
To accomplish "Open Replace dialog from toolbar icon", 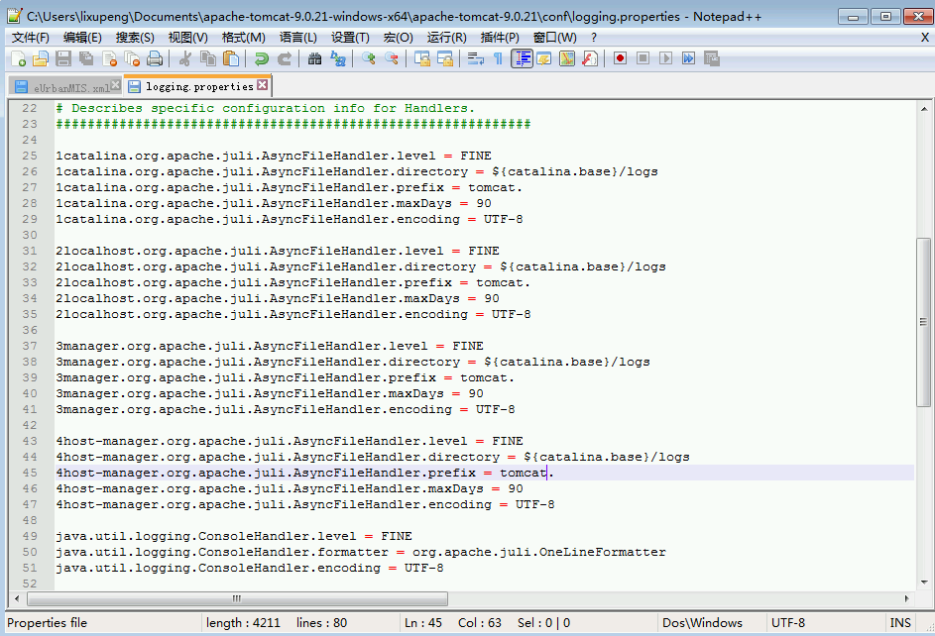I will point(338,58).
